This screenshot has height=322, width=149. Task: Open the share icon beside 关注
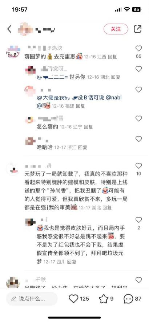pos(138,29)
